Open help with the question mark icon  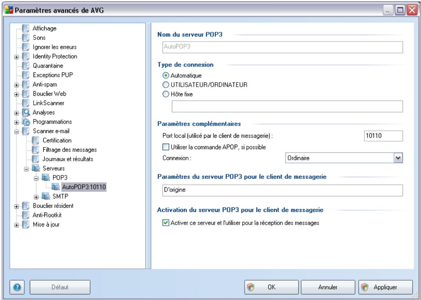16,287
